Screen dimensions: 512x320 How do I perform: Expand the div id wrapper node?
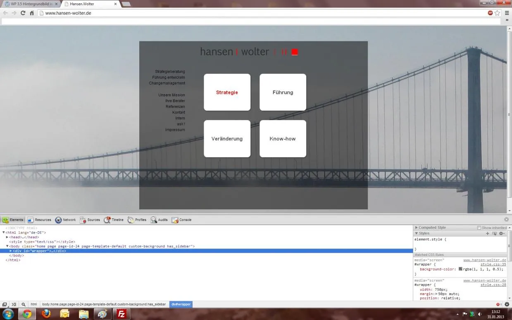pos(11,251)
